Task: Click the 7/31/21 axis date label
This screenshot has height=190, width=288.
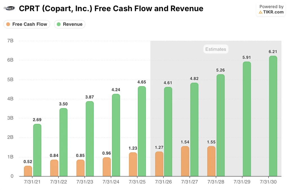Action: 32,182
